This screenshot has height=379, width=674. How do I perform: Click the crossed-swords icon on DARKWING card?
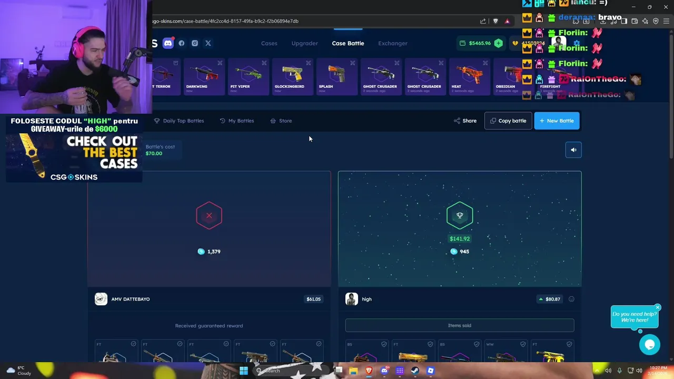tap(220, 63)
